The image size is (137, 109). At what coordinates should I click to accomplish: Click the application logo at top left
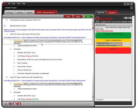point(4,4)
